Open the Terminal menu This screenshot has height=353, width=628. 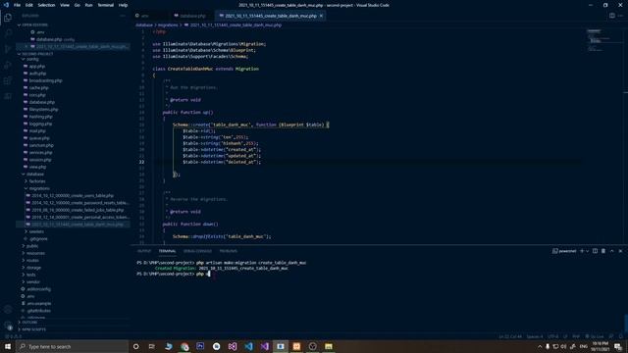[x=106, y=5]
